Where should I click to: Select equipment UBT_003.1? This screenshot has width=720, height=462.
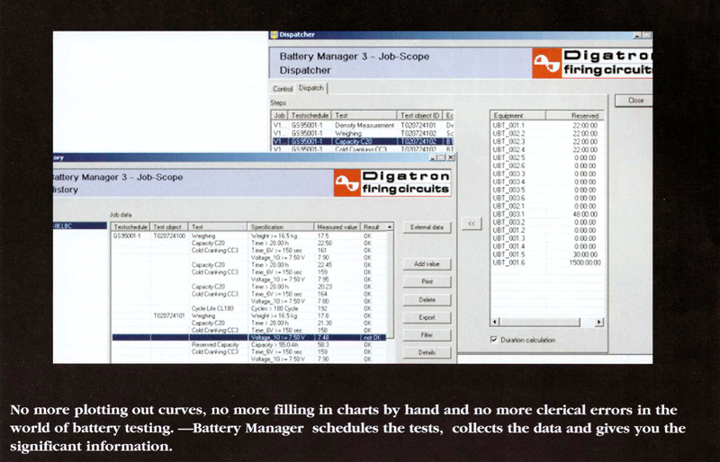508,214
